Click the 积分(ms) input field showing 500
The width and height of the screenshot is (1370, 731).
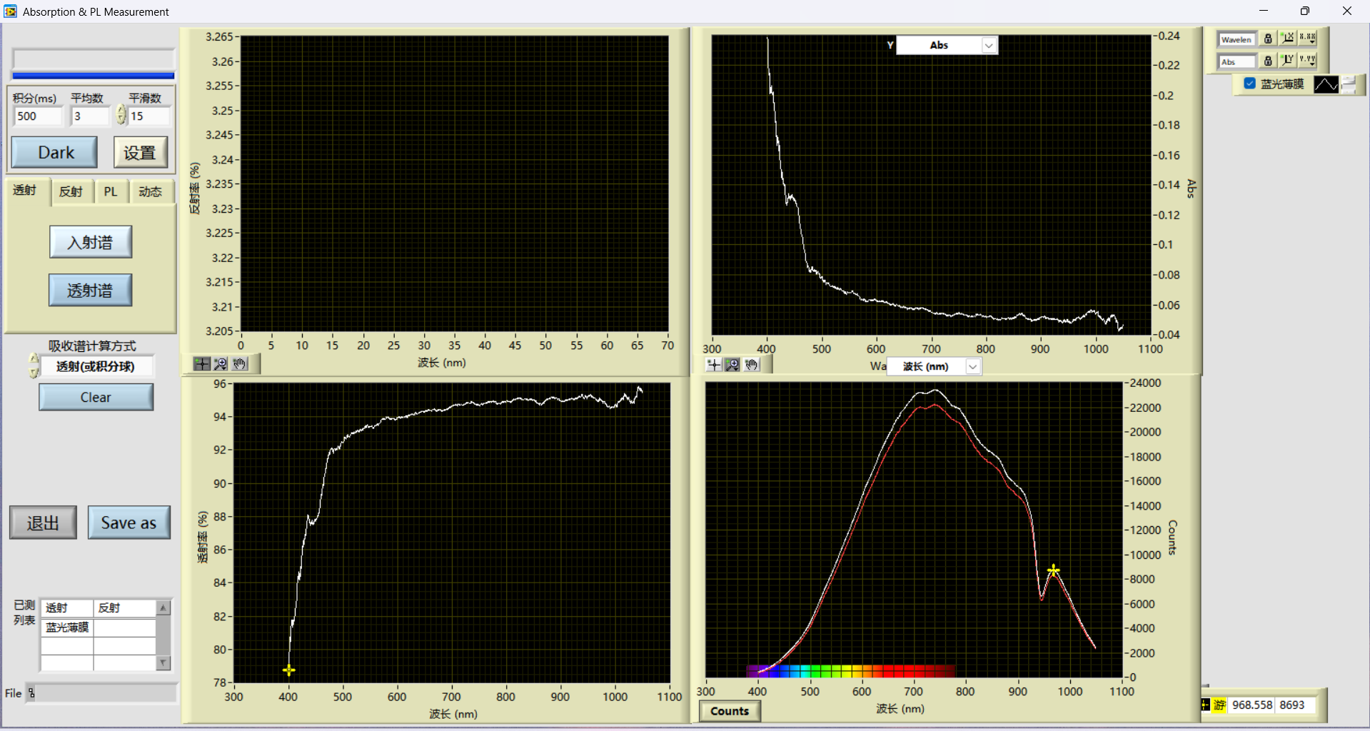(38, 116)
